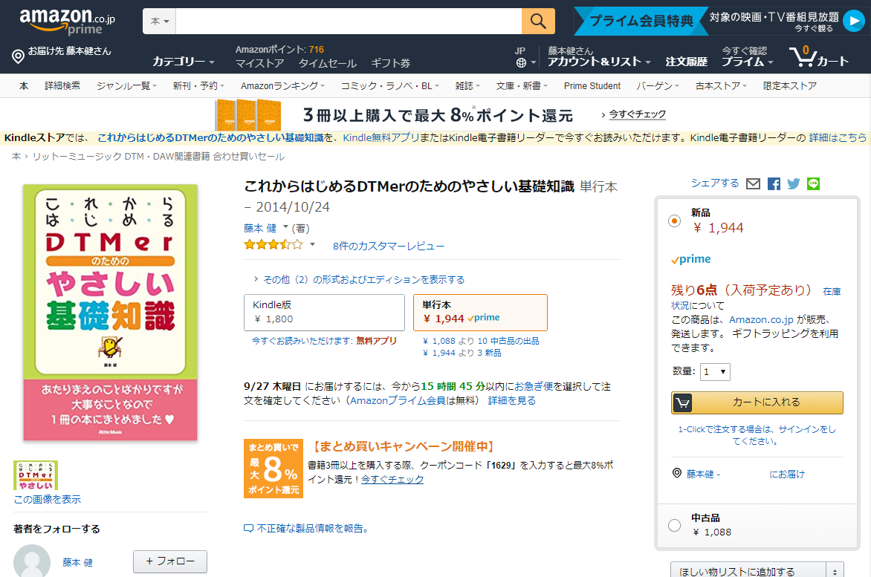871x577 pixels.
Task: Click the delivery location pin icon in header
Action: point(19,56)
